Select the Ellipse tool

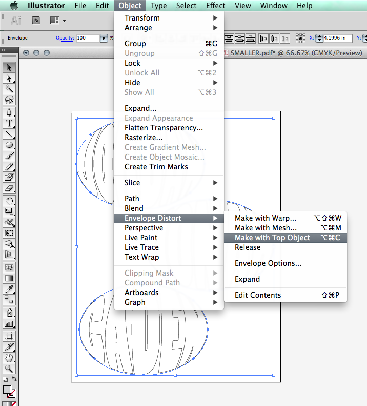[x=9, y=145]
